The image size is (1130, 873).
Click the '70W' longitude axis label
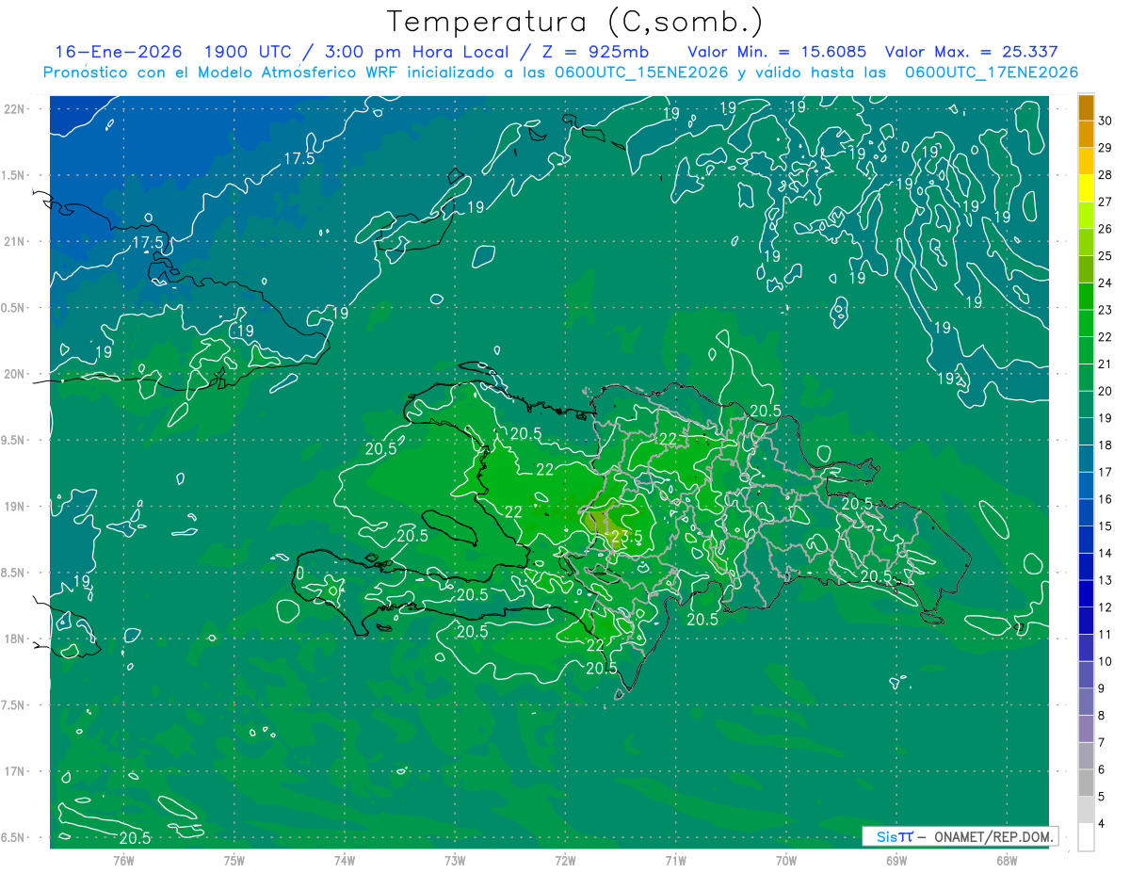[785, 860]
